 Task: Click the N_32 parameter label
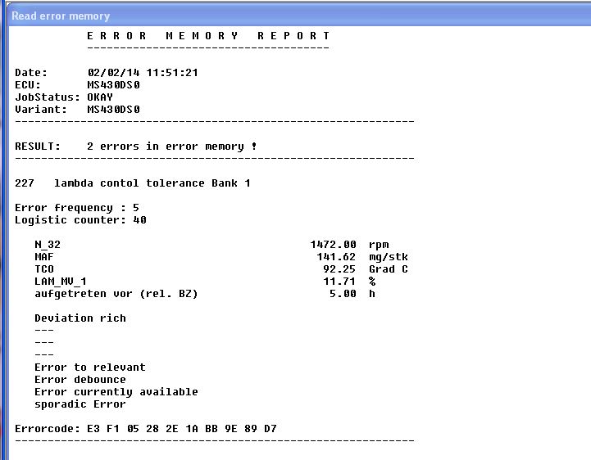[x=48, y=245]
